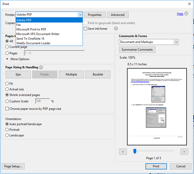Collapse the Printer dropdown list arrow

pos(80,15)
